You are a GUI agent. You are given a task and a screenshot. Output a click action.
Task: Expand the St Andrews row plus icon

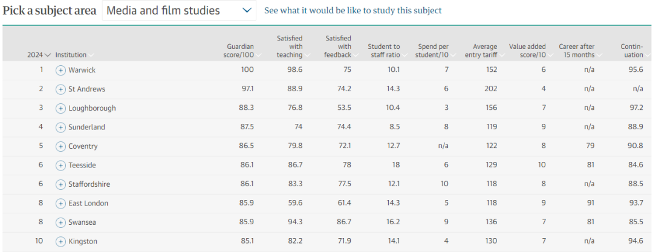(60, 89)
